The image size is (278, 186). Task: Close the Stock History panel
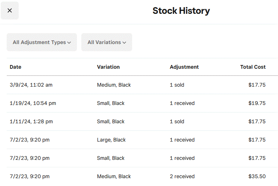click(10, 10)
